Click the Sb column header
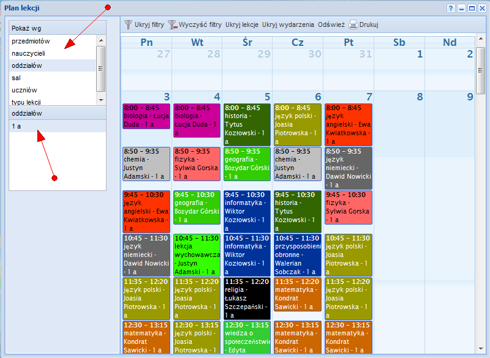 click(399, 42)
